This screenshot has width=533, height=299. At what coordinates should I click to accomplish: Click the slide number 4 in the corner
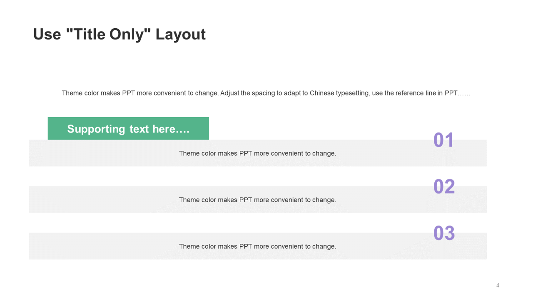point(498,285)
